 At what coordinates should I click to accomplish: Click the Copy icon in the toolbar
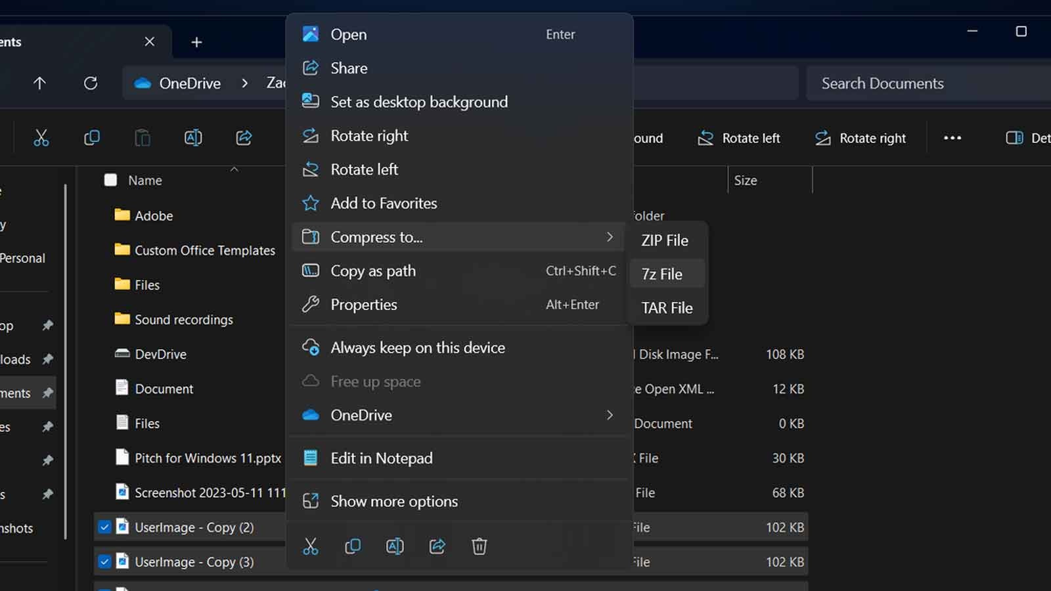click(x=92, y=138)
